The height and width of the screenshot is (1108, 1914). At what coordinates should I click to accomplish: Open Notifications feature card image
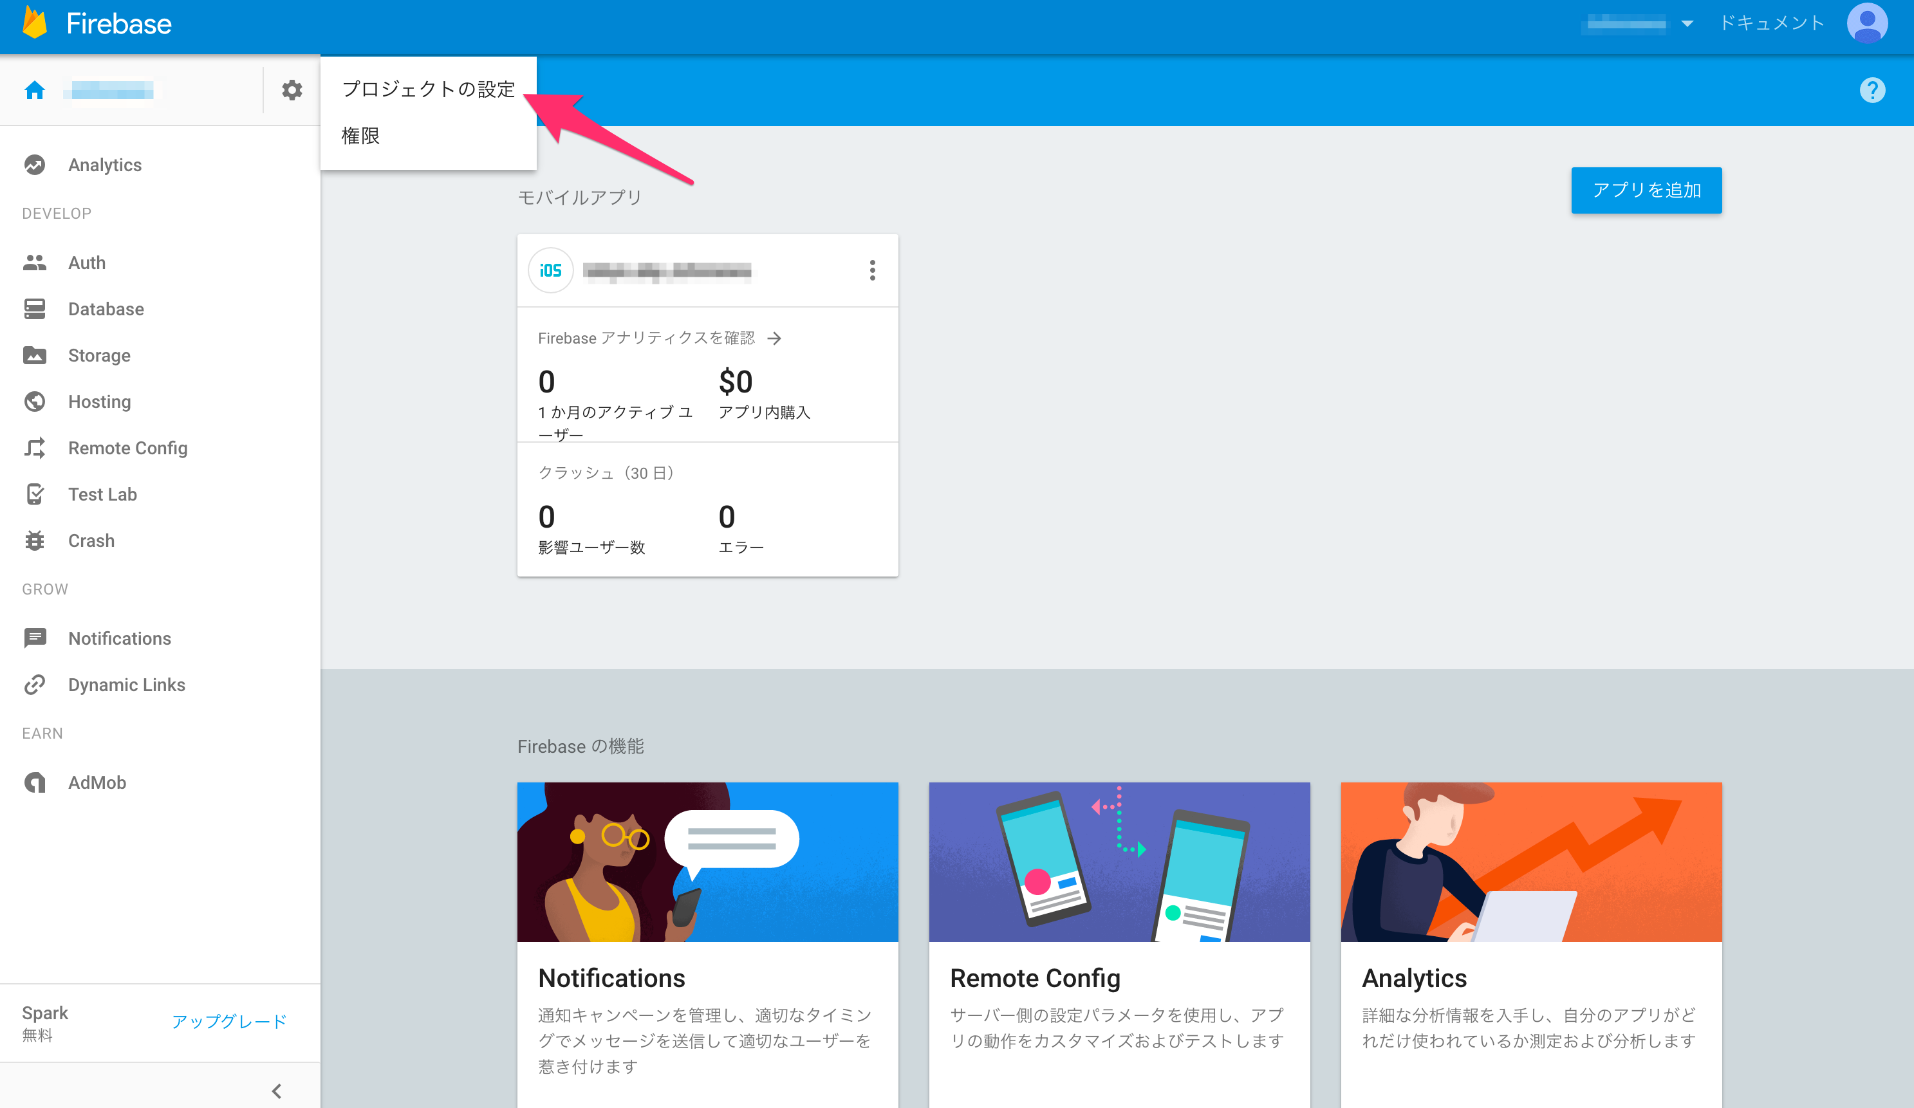click(707, 862)
